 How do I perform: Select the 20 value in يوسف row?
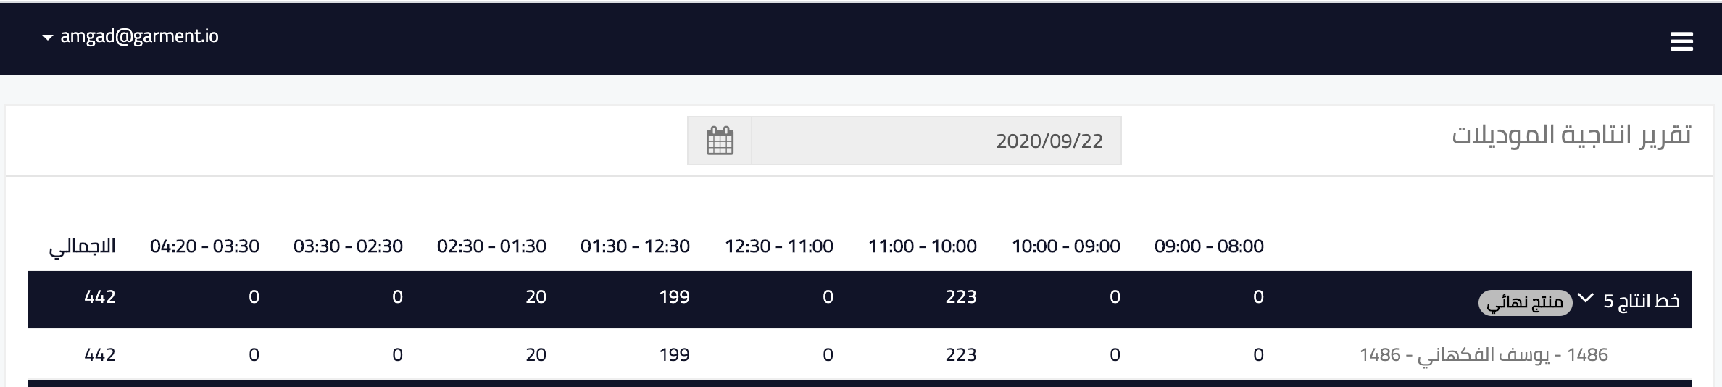coord(536,354)
